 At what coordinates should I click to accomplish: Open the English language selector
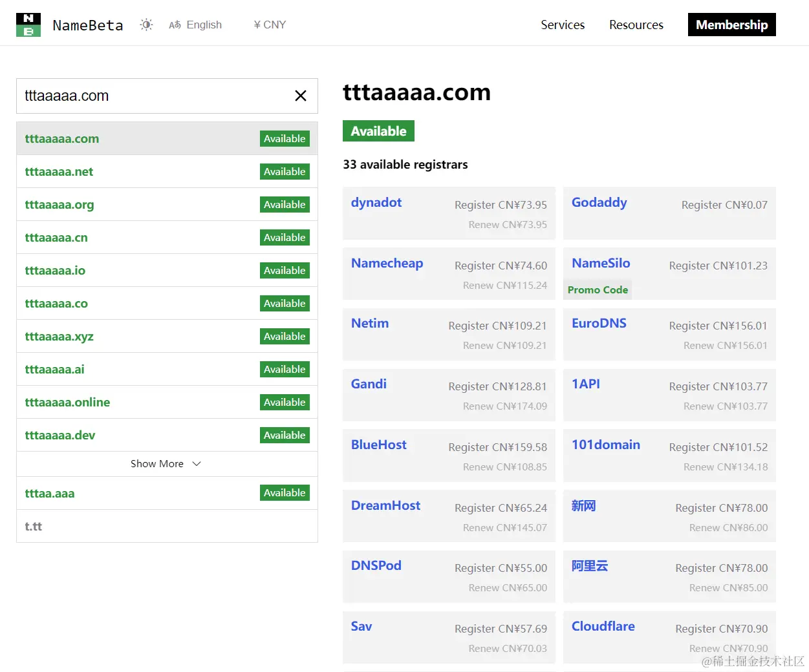tap(195, 25)
